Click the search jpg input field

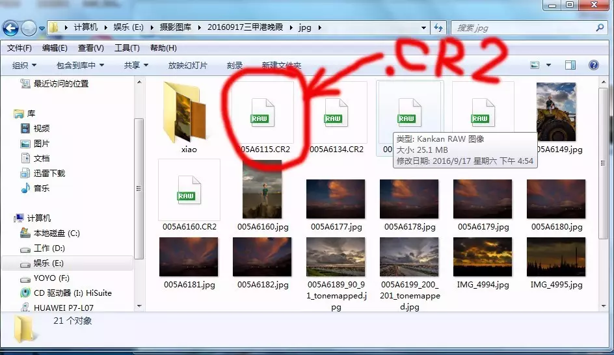524,28
